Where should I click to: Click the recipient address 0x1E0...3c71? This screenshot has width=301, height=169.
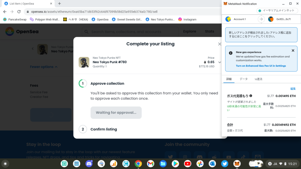[279, 19]
